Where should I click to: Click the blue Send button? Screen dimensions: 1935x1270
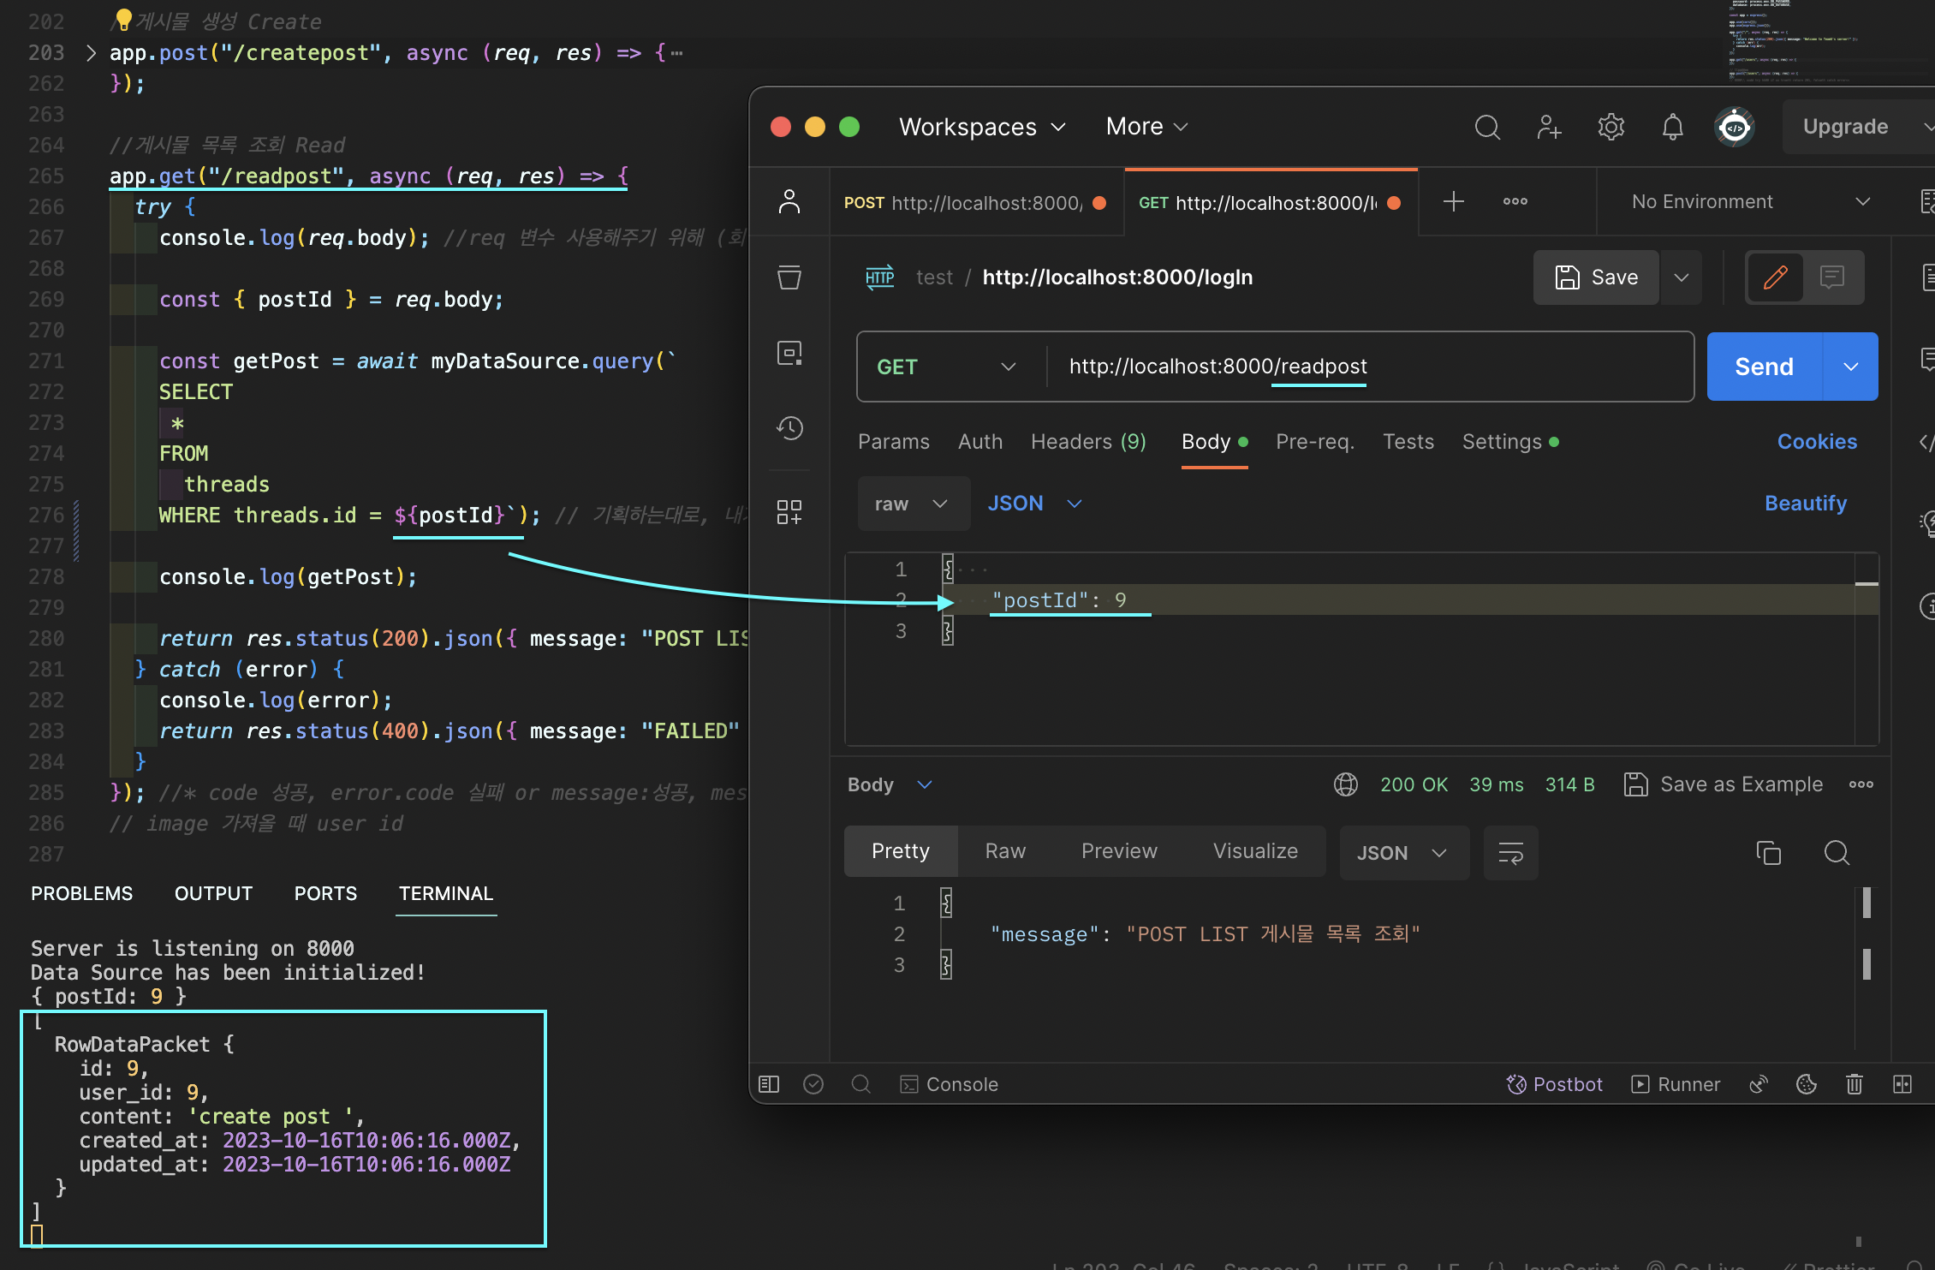pos(1764,367)
